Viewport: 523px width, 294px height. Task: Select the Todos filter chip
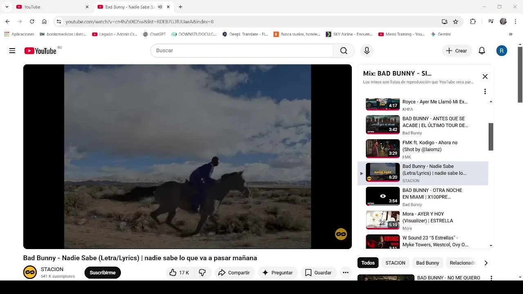click(x=368, y=263)
